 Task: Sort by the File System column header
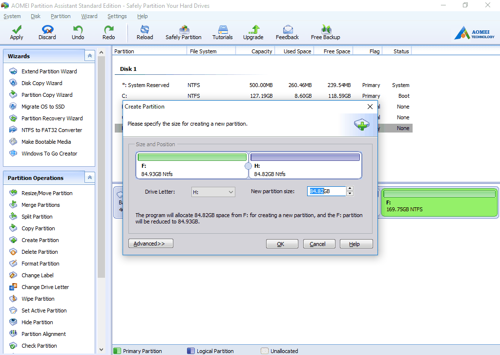(x=211, y=51)
